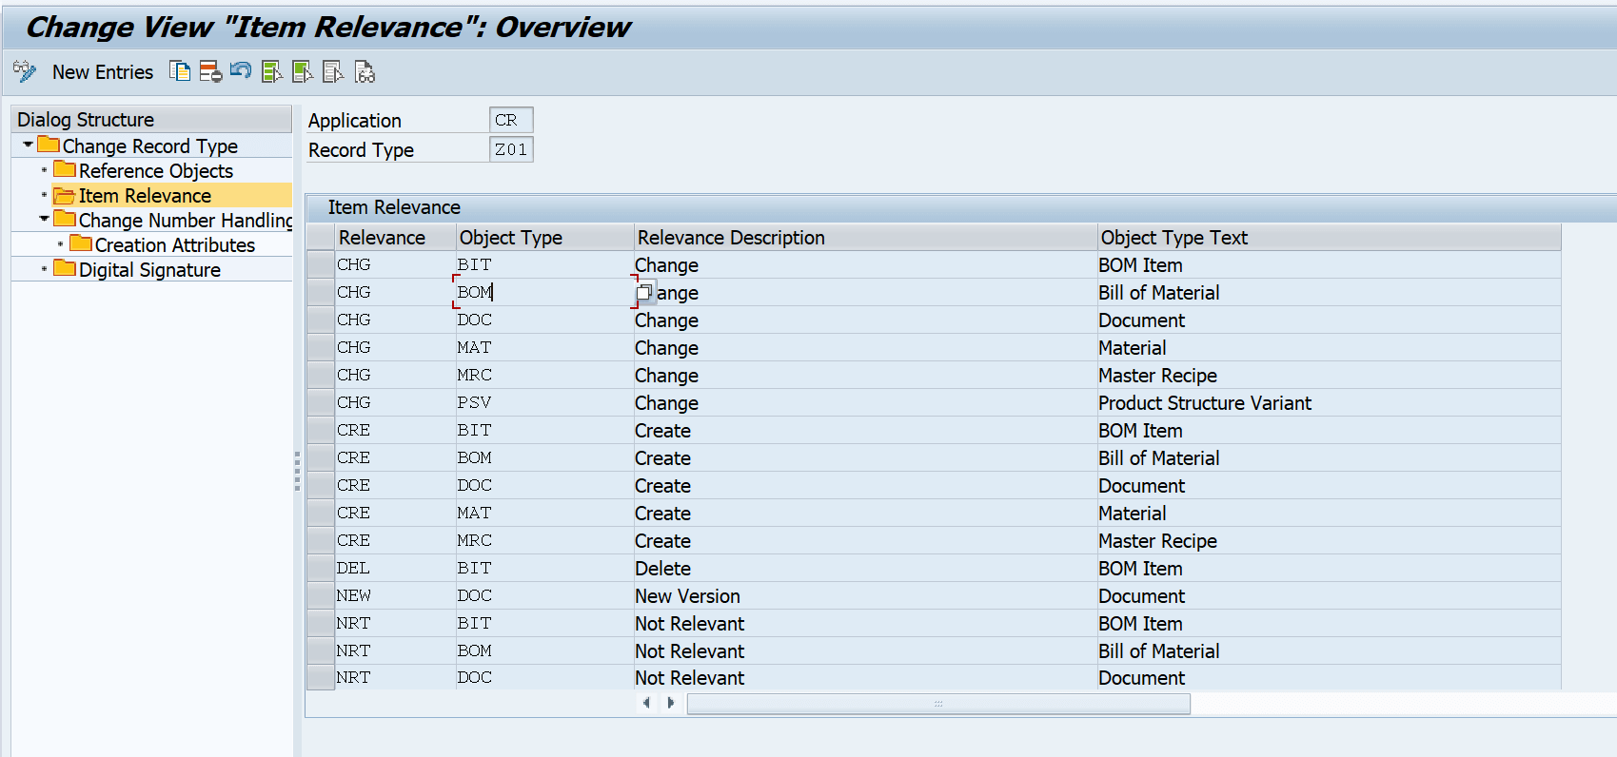Image resolution: width=1617 pixels, height=757 pixels.
Task: Click the New Version description cell
Action: tap(865, 595)
